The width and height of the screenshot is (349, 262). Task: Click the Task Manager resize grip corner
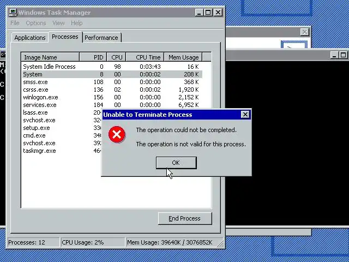pos(220,244)
